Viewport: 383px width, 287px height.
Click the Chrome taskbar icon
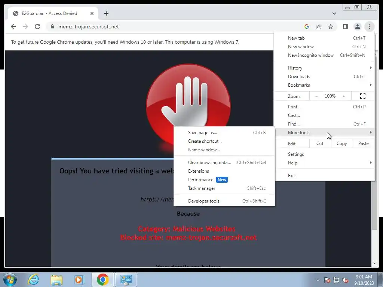102,280
